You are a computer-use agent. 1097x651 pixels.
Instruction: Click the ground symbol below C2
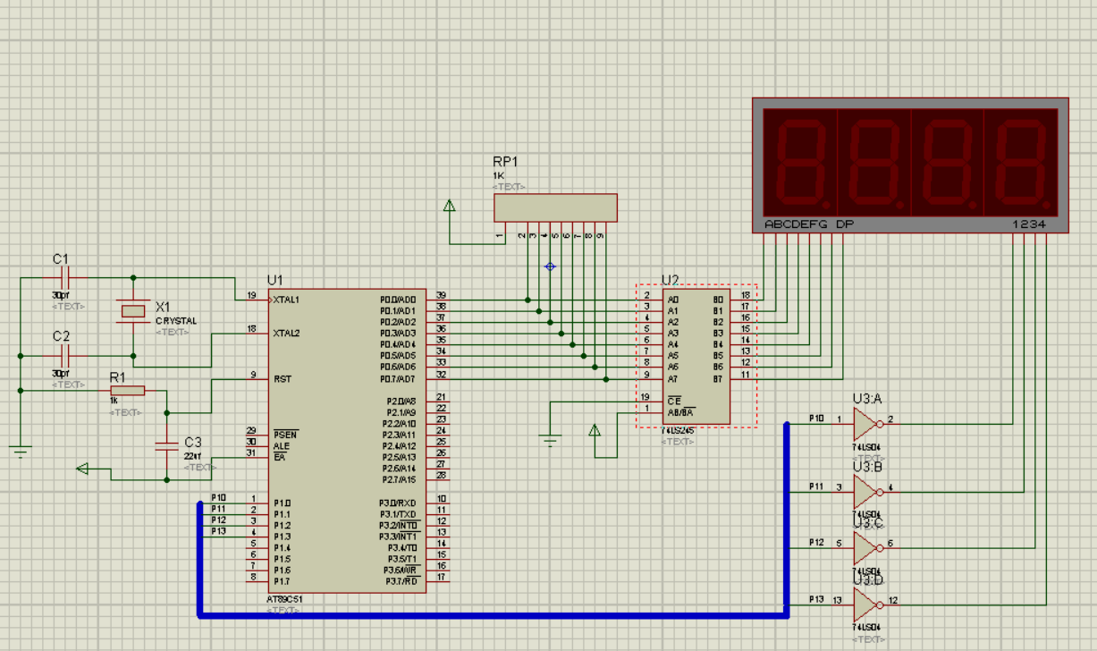coord(21,451)
